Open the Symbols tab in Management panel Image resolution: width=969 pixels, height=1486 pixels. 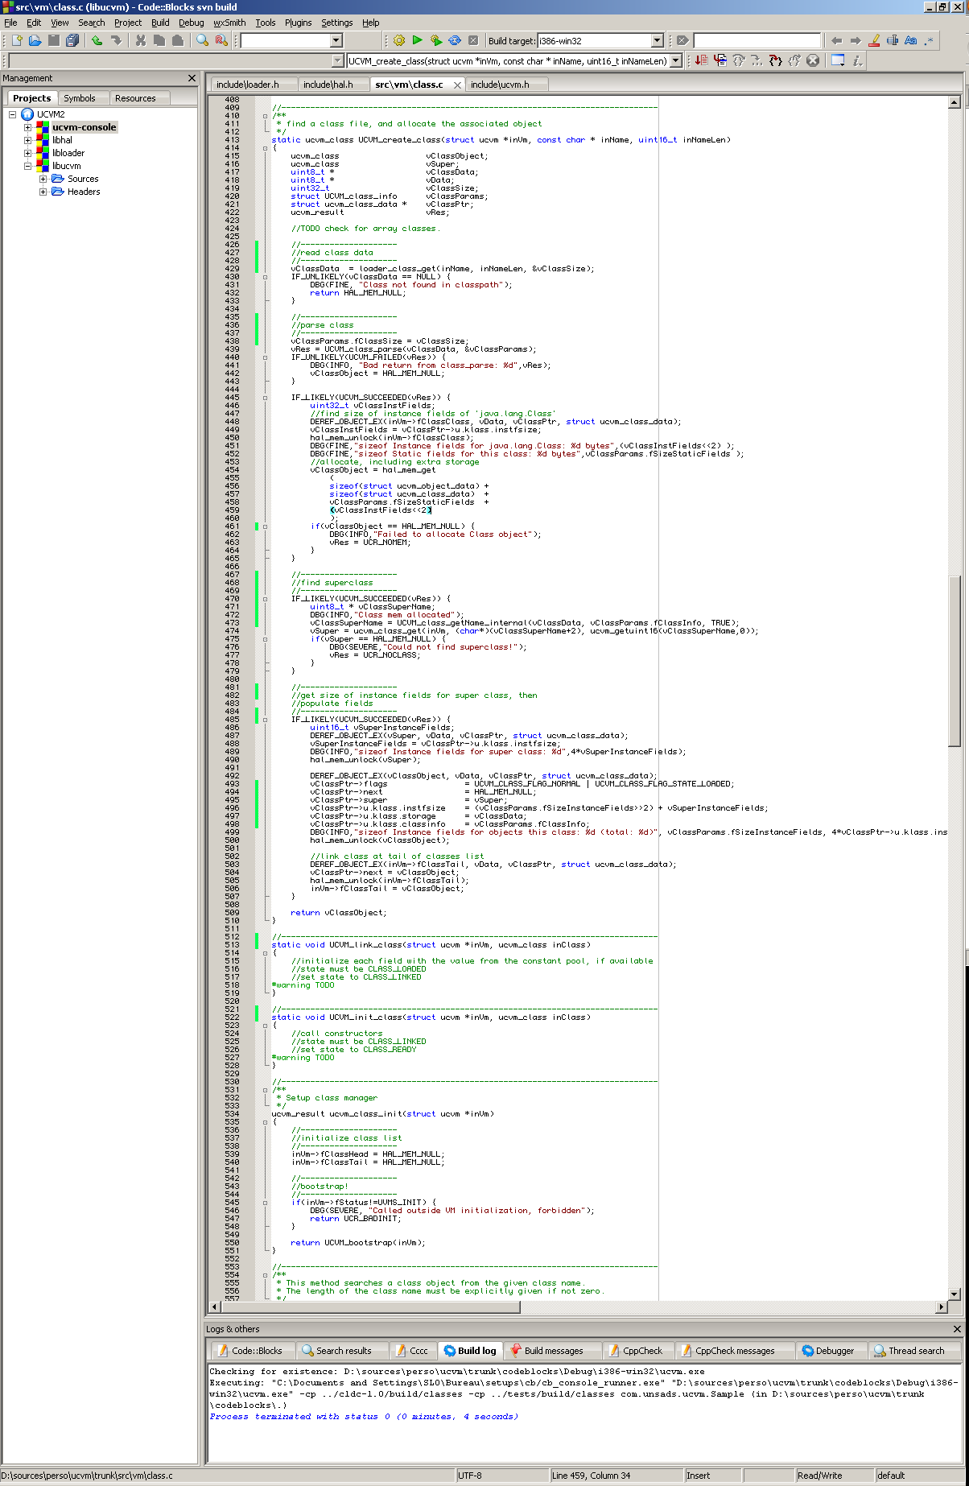click(x=79, y=98)
